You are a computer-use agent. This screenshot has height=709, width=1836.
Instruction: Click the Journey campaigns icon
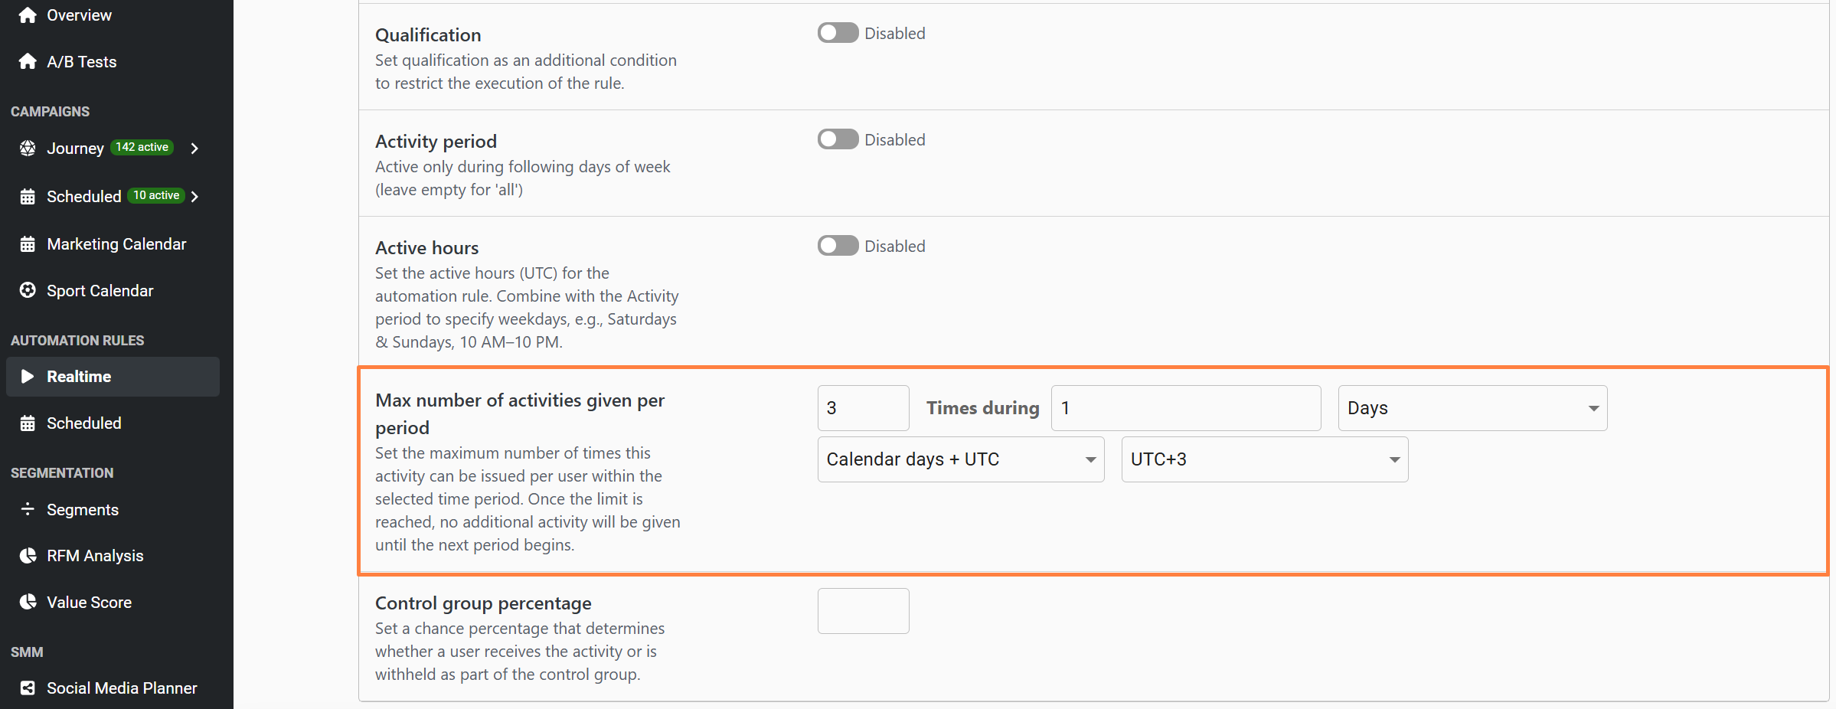[x=28, y=148]
